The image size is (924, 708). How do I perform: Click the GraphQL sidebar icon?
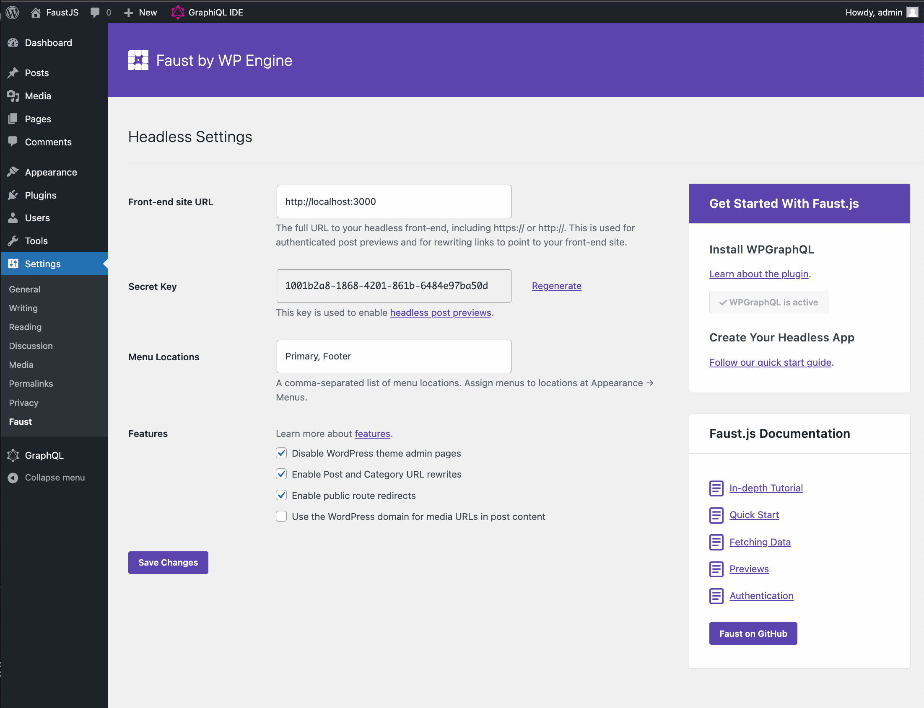[13, 455]
